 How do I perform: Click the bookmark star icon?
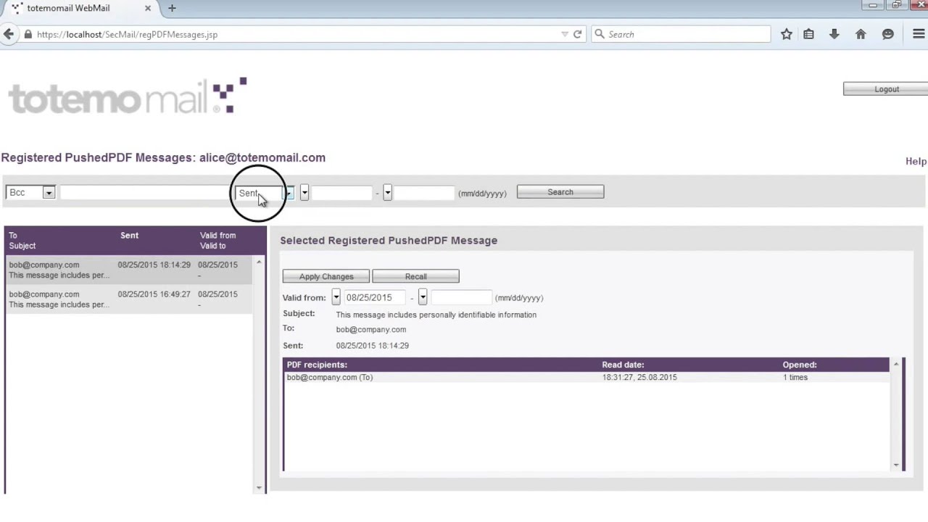point(787,34)
